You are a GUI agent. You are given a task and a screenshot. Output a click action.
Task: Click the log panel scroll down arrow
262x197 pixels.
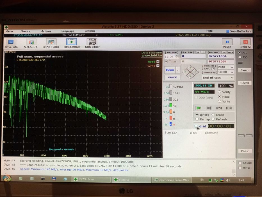click(x=234, y=174)
